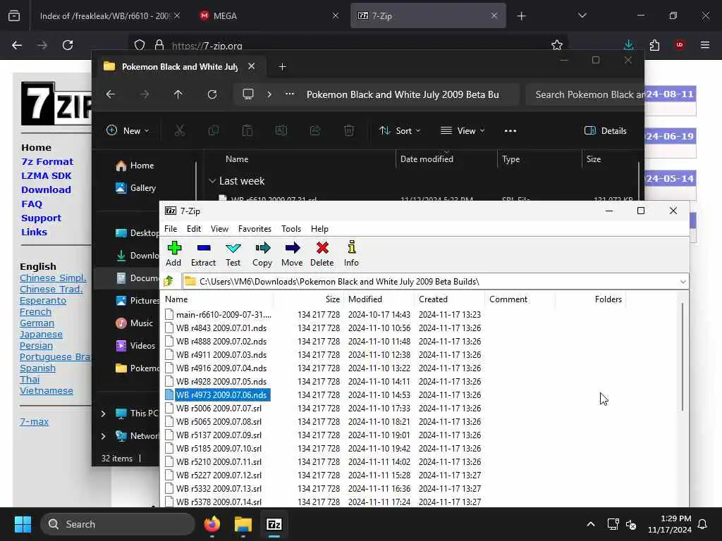Open the File menu in 7-Zip
722x541 pixels.
click(171, 229)
